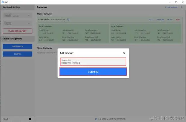Open the kebab more-options menu in Gateways header
Viewport: 186px width, 122px height.
point(181,7)
